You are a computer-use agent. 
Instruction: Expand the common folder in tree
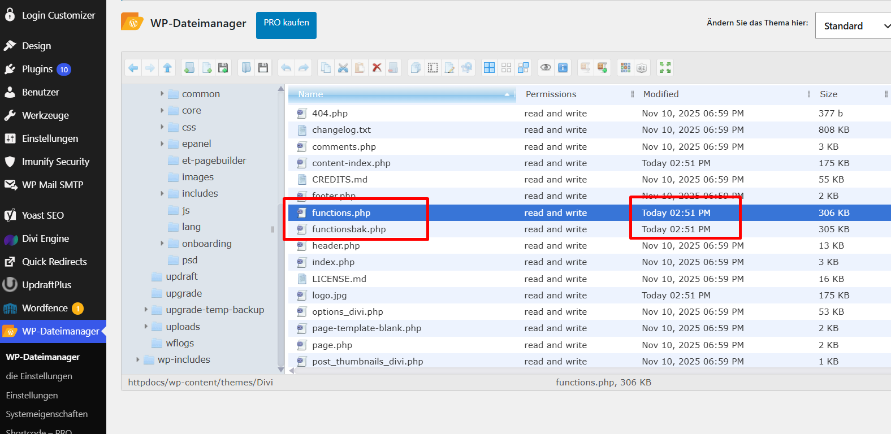click(x=162, y=94)
